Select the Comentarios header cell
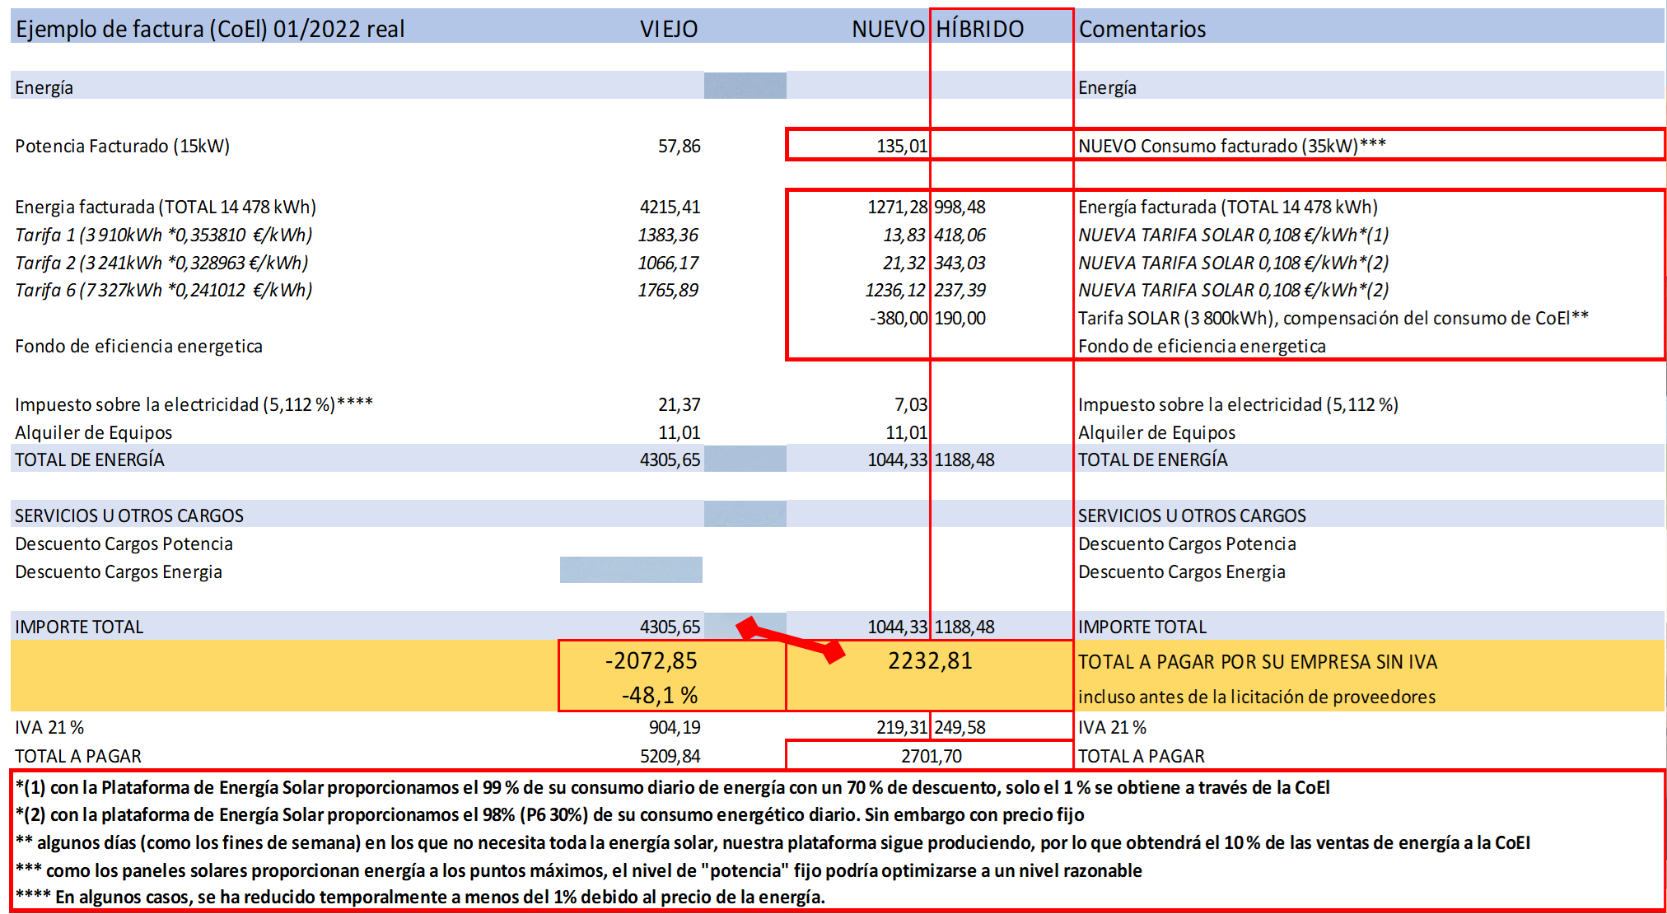 click(x=1142, y=30)
